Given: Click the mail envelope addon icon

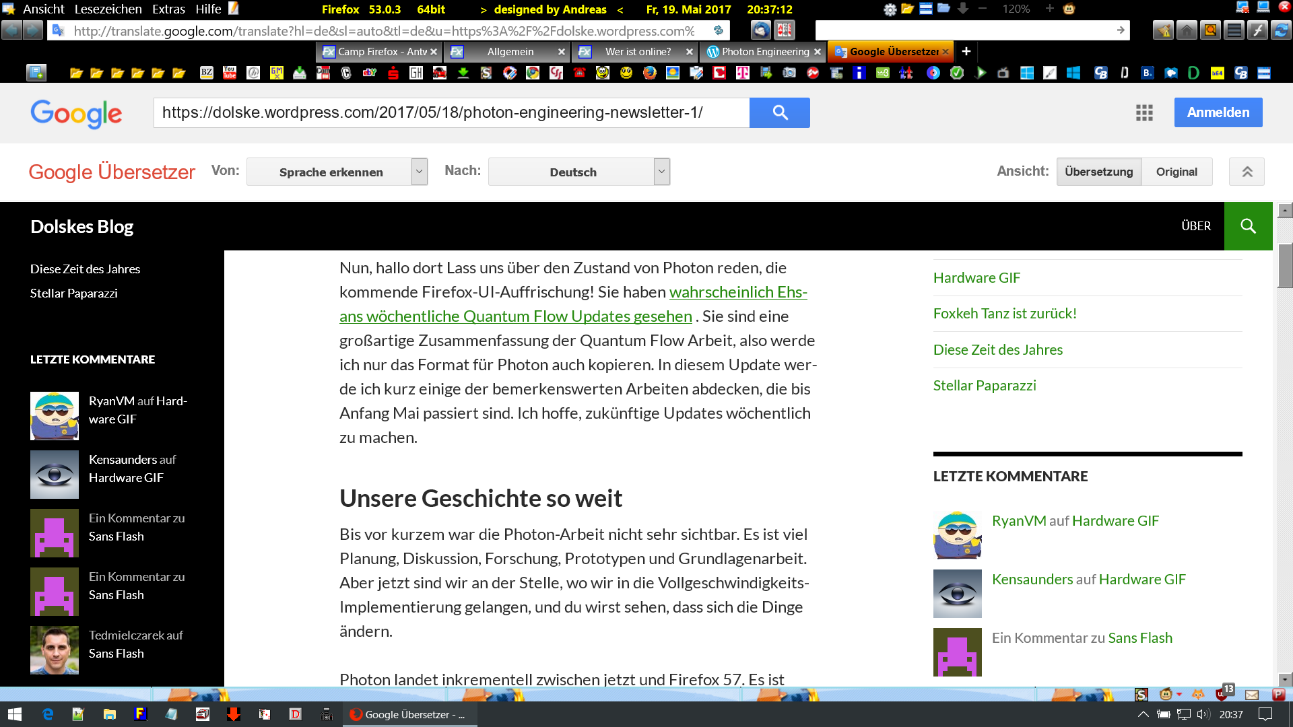Looking at the screenshot, I should (1251, 694).
